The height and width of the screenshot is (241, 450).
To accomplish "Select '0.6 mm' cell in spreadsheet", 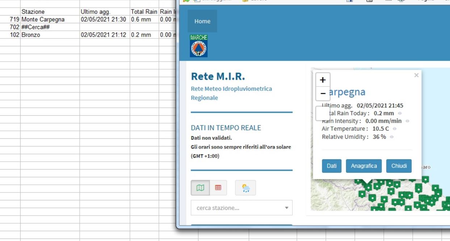I will 144,19.
